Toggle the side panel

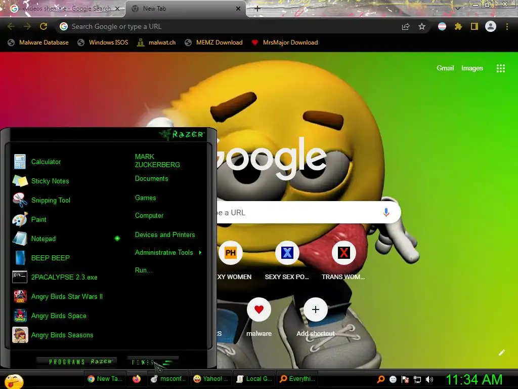point(474,26)
